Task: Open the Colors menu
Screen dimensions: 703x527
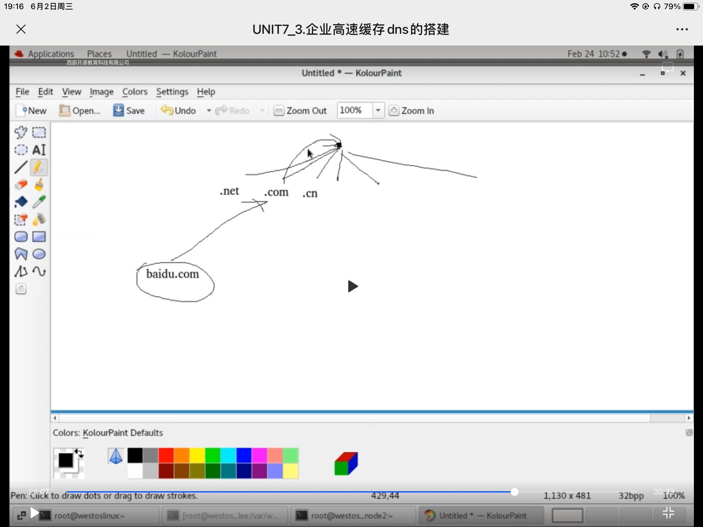Action: pos(135,91)
